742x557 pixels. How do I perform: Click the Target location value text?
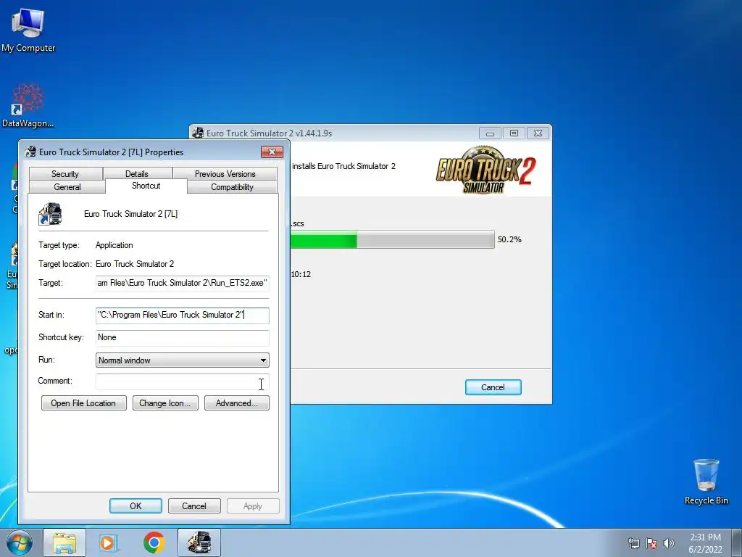[x=135, y=264]
